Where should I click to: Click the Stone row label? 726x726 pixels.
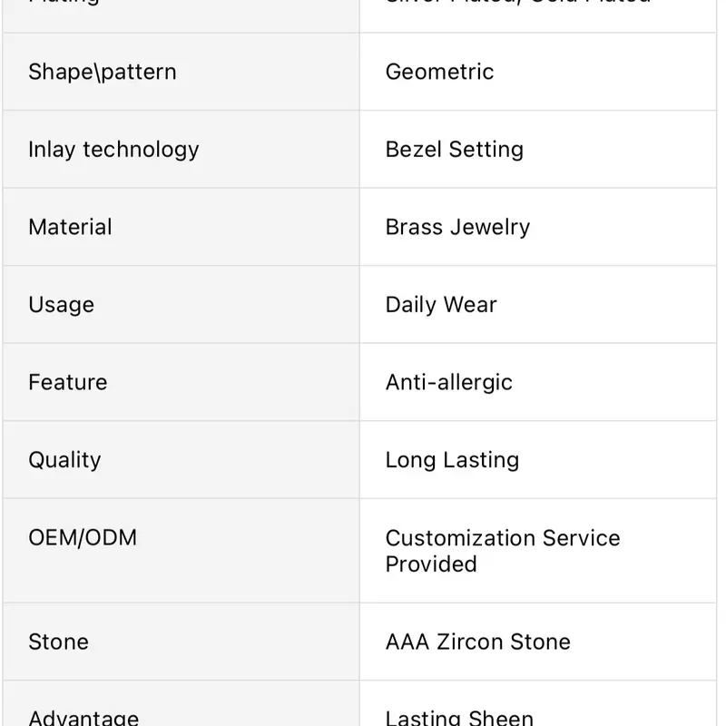tap(59, 642)
